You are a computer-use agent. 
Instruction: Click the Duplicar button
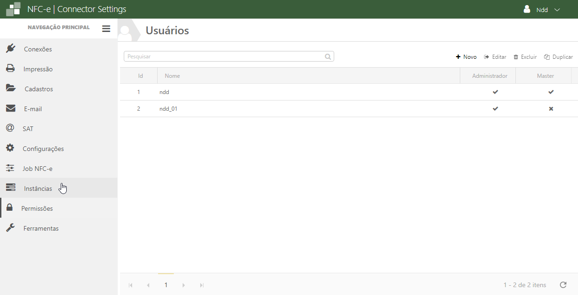pos(559,57)
